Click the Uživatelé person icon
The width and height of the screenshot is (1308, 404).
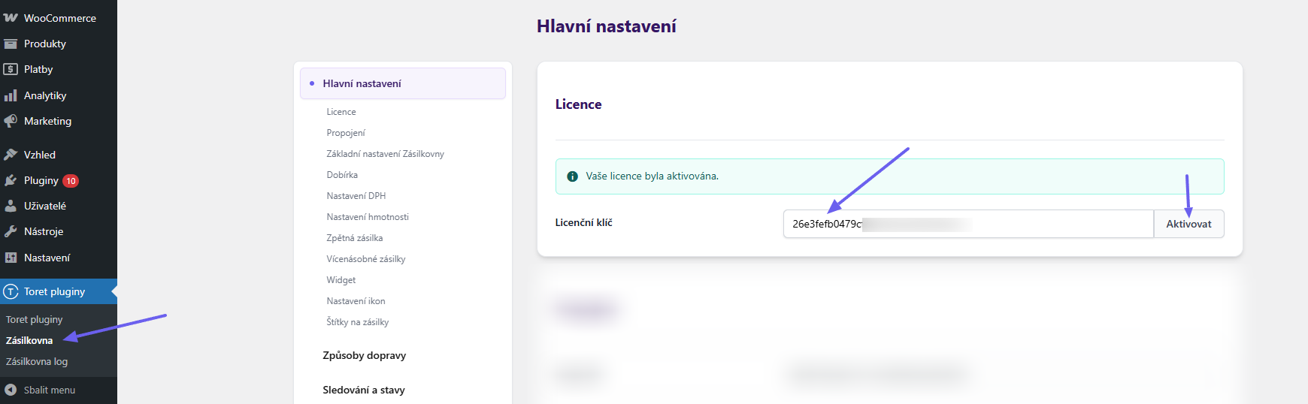[11, 206]
